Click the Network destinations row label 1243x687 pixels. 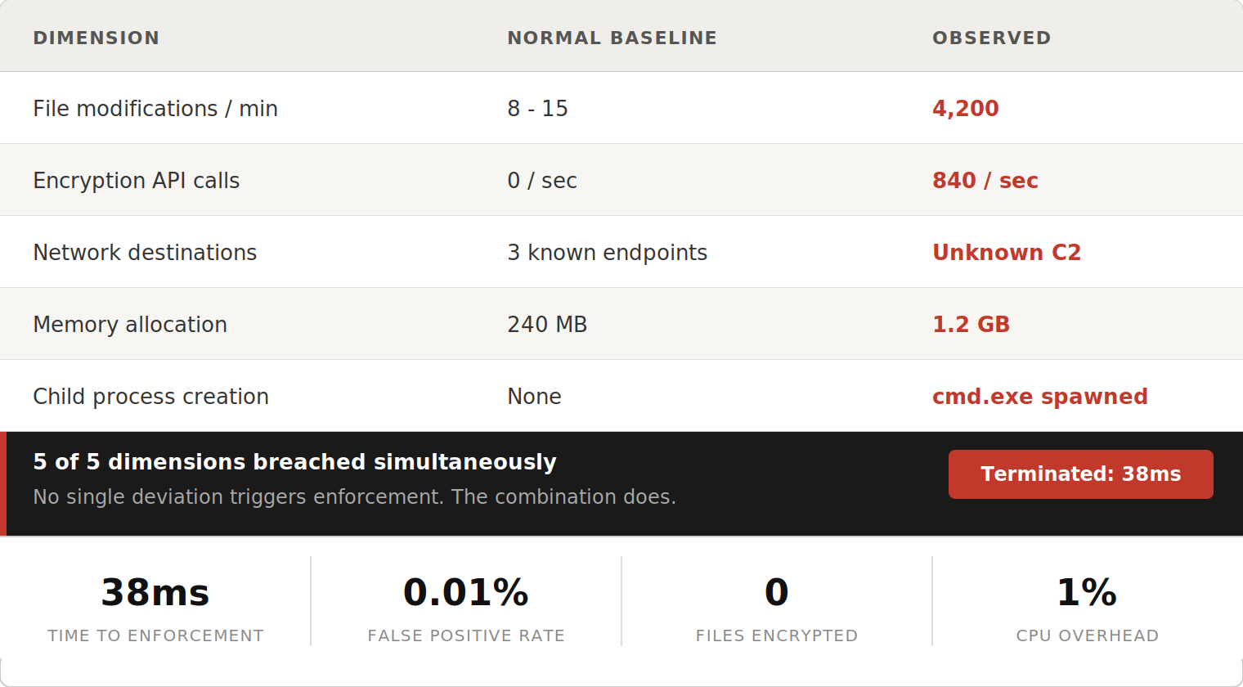(x=145, y=252)
